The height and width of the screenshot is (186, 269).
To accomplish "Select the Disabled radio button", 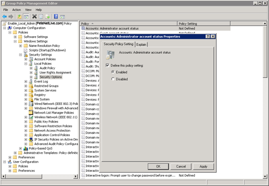I will [x=112, y=79].
